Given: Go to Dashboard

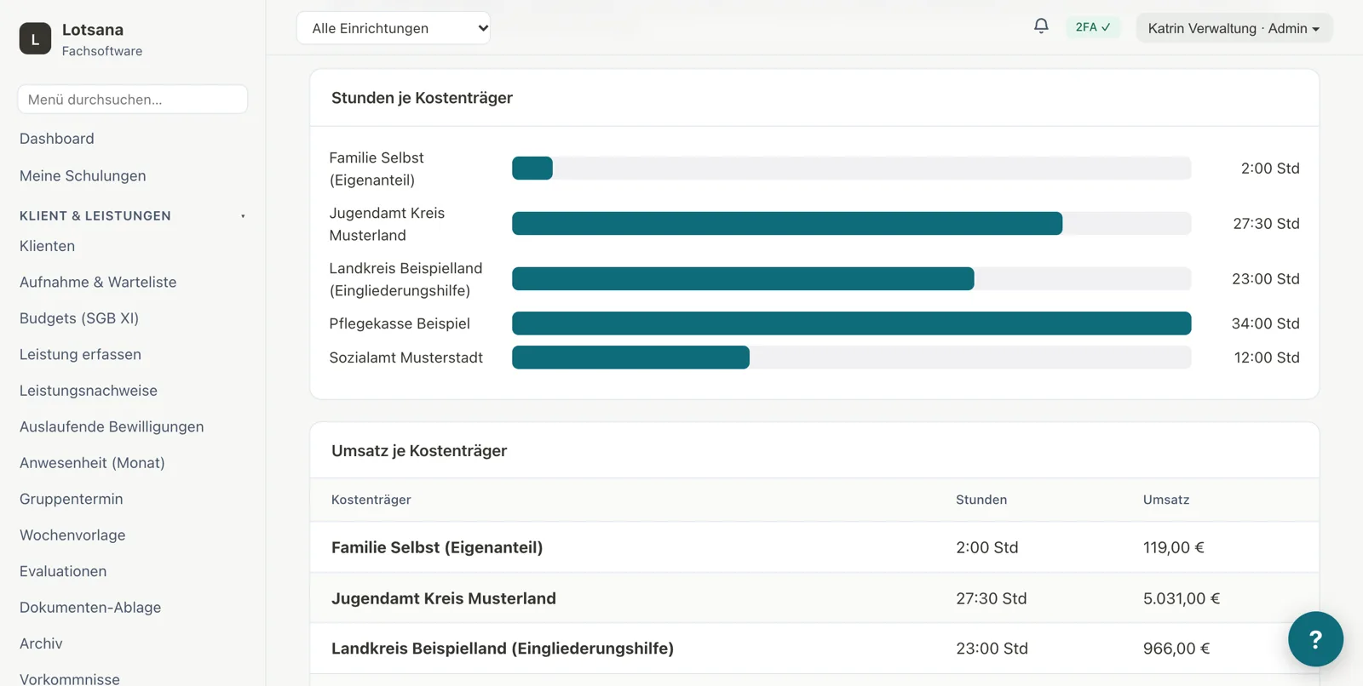Looking at the screenshot, I should (x=57, y=139).
